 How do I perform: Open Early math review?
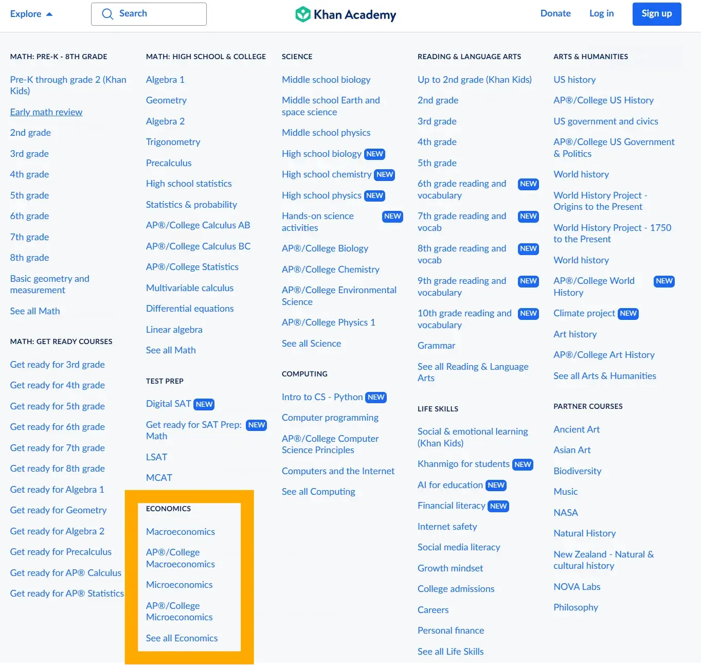pyautogui.click(x=46, y=112)
